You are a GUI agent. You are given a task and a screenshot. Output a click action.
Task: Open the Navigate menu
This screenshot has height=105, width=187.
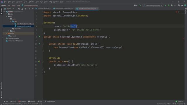(19, 2)
